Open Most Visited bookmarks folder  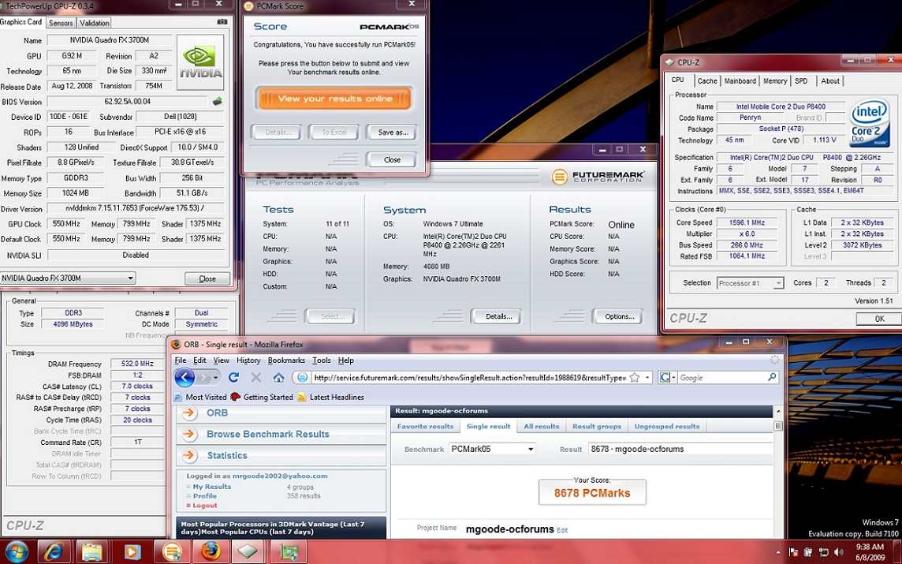click(200, 397)
